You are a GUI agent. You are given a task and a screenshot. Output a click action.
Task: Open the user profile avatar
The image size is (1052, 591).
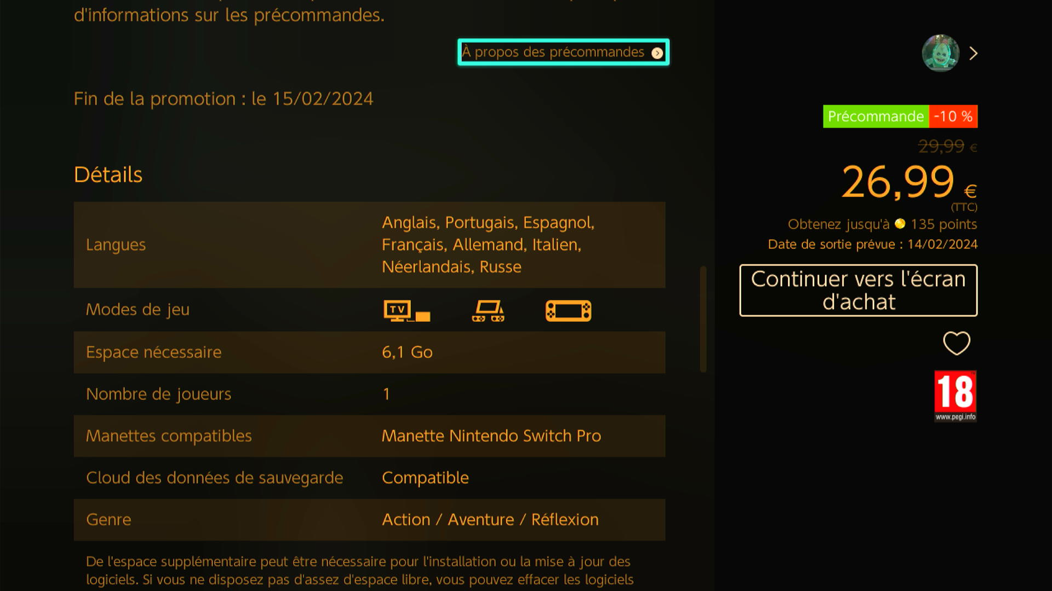point(940,53)
